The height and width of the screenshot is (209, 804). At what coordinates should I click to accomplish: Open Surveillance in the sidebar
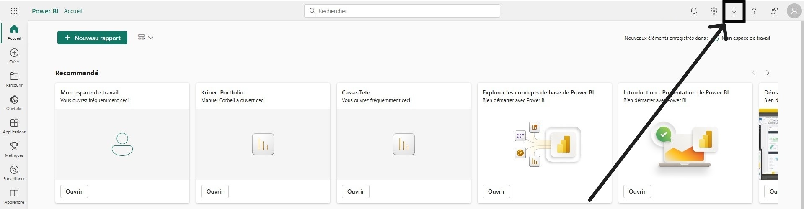[14, 173]
